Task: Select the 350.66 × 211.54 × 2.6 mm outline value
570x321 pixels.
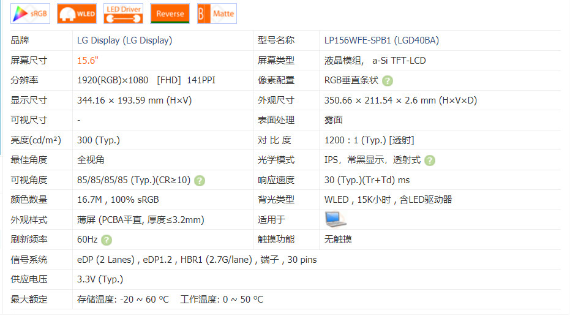Action: coord(400,100)
